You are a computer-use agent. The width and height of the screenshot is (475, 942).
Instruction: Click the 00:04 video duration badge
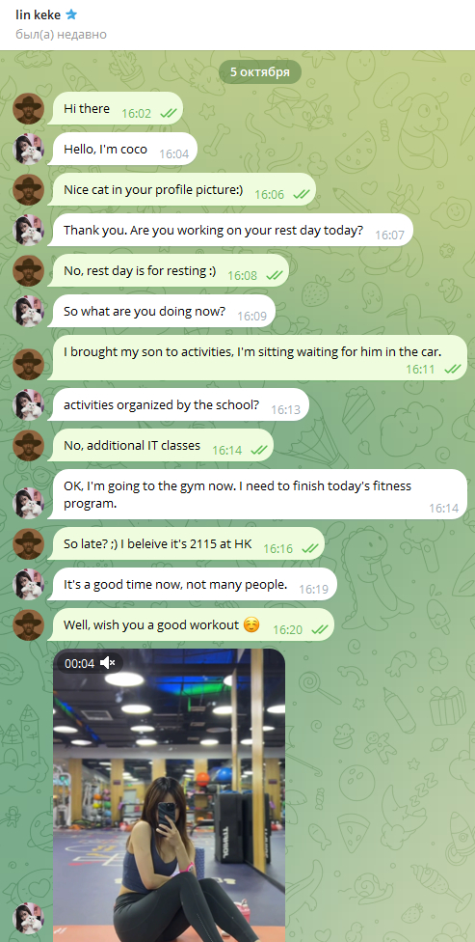click(80, 663)
